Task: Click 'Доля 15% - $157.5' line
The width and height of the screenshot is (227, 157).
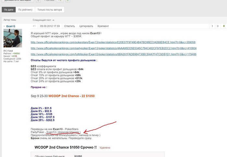Action: click(42, 117)
